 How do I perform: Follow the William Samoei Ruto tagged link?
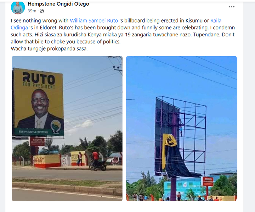(x=94, y=20)
